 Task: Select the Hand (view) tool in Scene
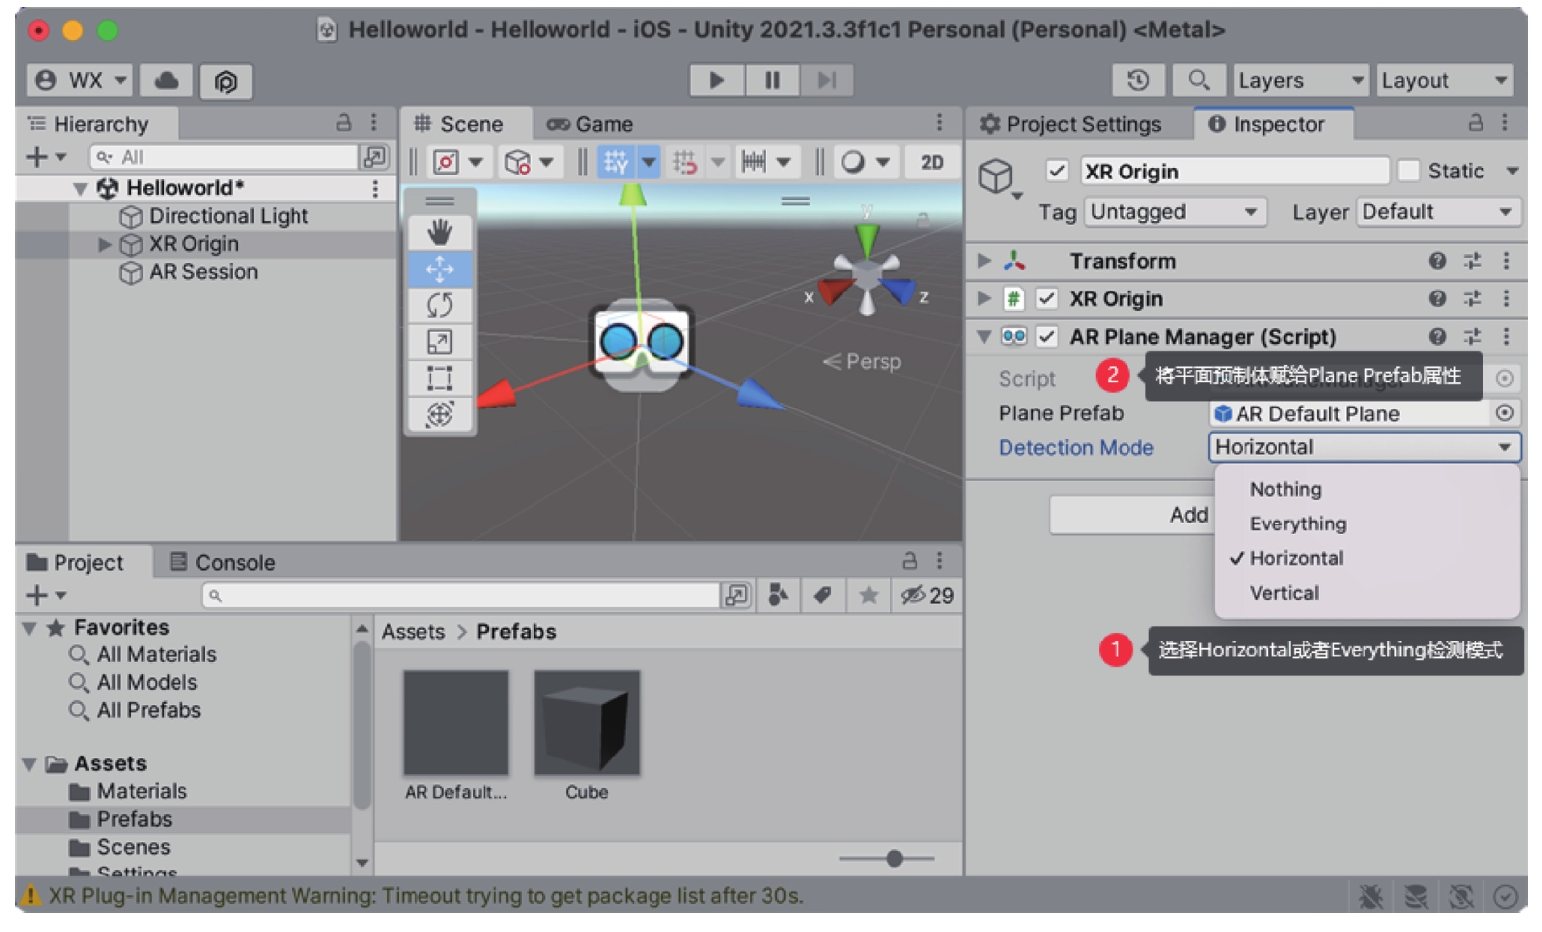tap(439, 232)
